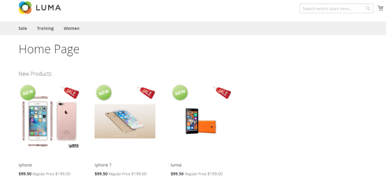The image size is (386, 181).
Task: Click the SALE tag on Iphone 7
Action: (x=147, y=93)
